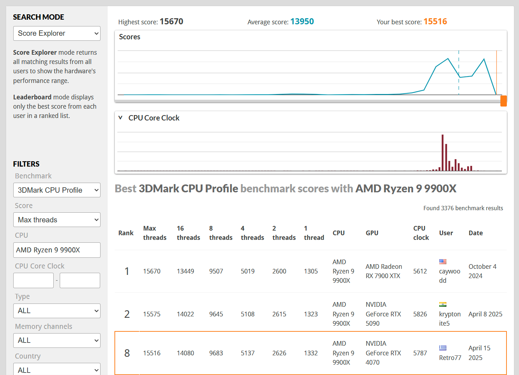This screenshot has width=519, height=375.
Task: Click the 16 threads score 13449
Action: pos(185,271)
